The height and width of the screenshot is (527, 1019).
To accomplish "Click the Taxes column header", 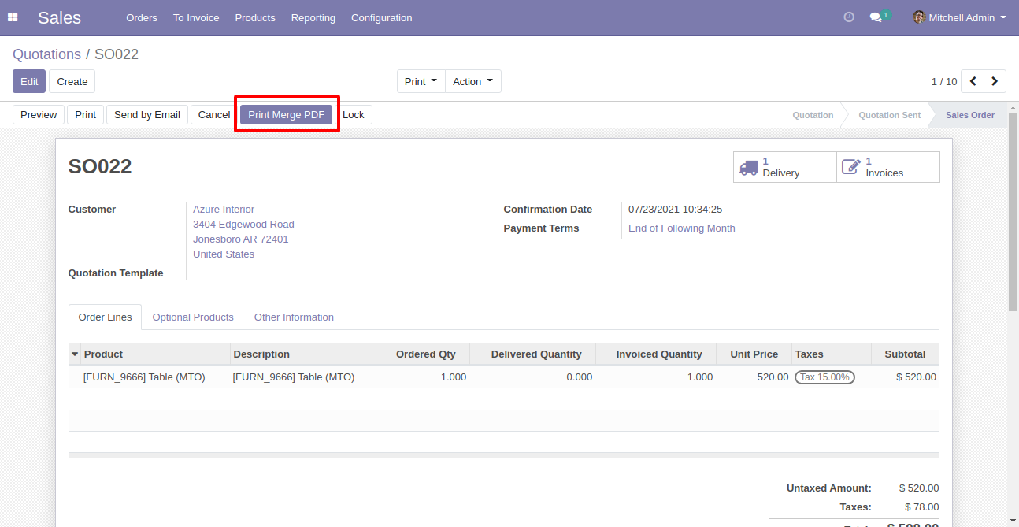I will (832, 354).
